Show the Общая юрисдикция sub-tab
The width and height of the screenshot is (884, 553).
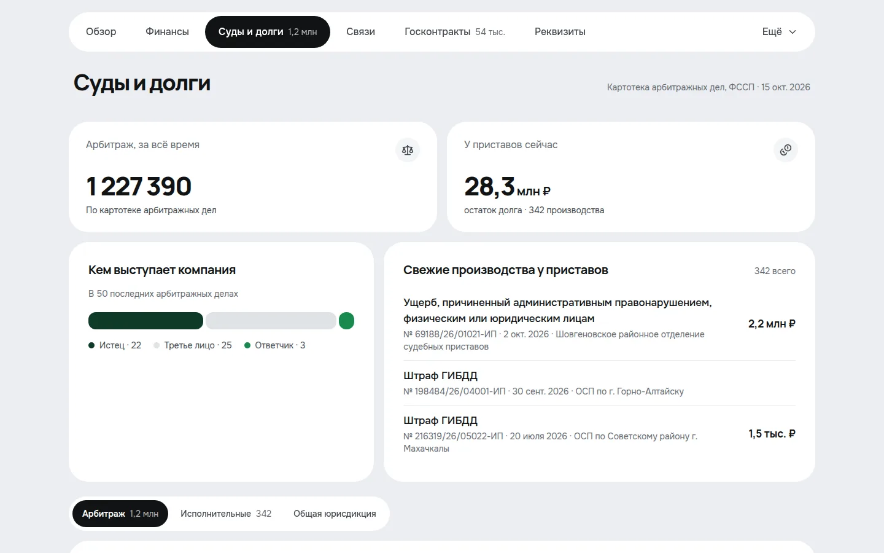pos(335,514)
